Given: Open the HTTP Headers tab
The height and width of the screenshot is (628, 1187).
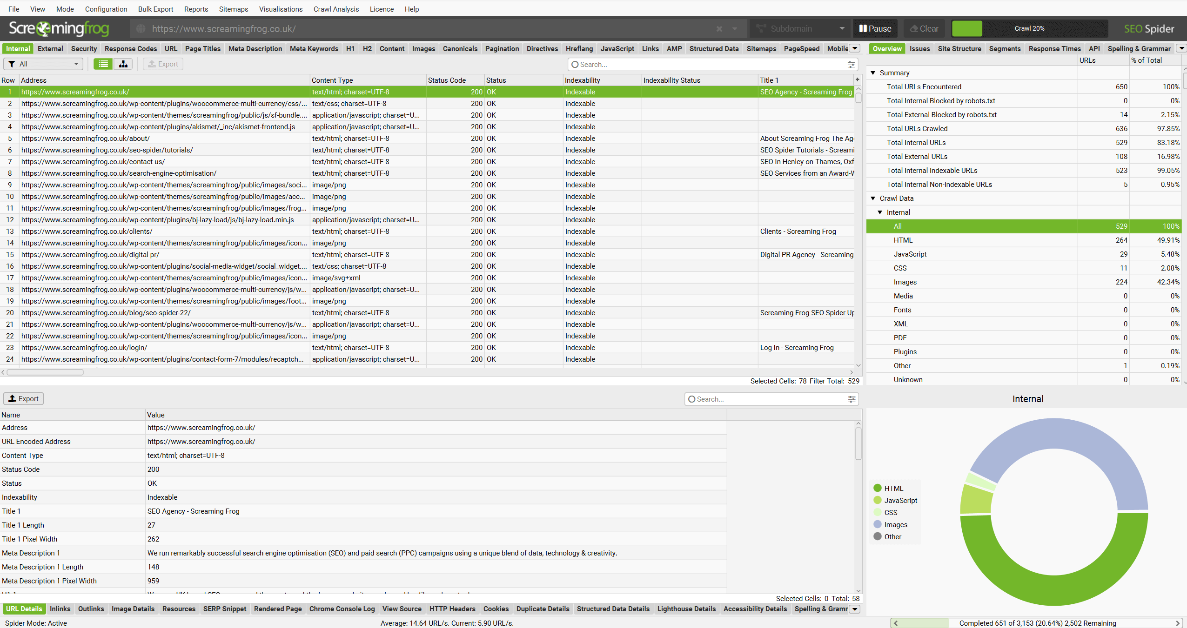Looking at the screenshot, I should tap(452, 609).
